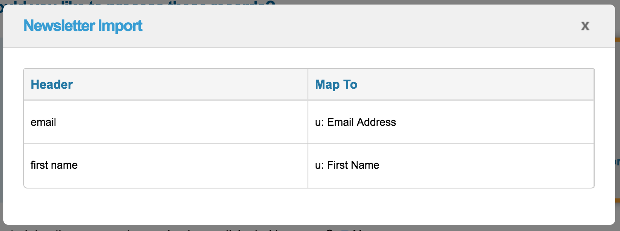The height and width of the screenshot is (231, 620).
Task: Close the Newsletter Import dialog
Action: pos(585,26)
